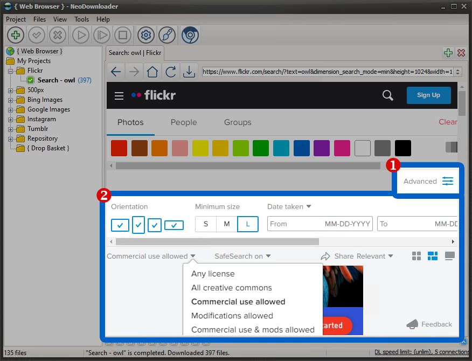Enable the panoramic orientation checkbox
Viewport: 472px width, 361px height.
coord(173,225)
